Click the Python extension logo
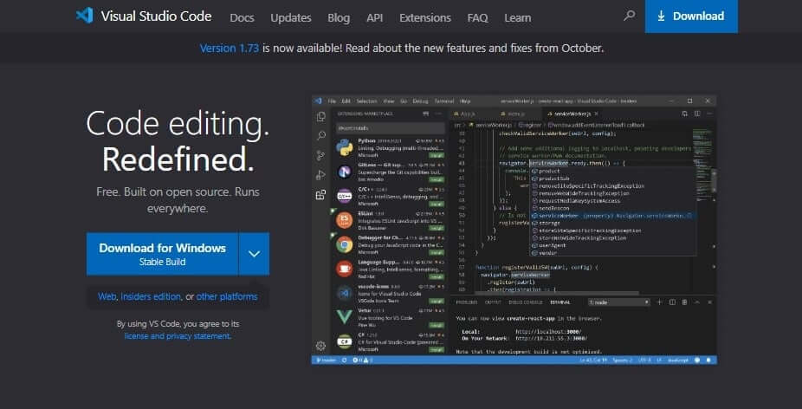 344,147
